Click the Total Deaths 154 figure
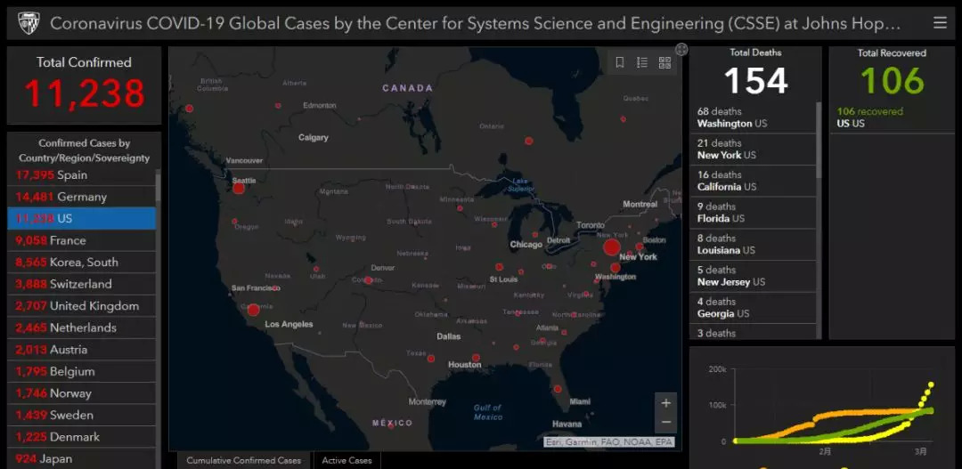Screen dimensions: 962x469 [x=755, y=80]
